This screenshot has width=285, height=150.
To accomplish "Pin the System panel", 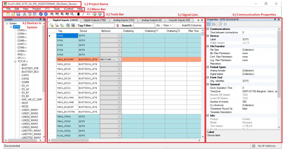I will [40, 20].
